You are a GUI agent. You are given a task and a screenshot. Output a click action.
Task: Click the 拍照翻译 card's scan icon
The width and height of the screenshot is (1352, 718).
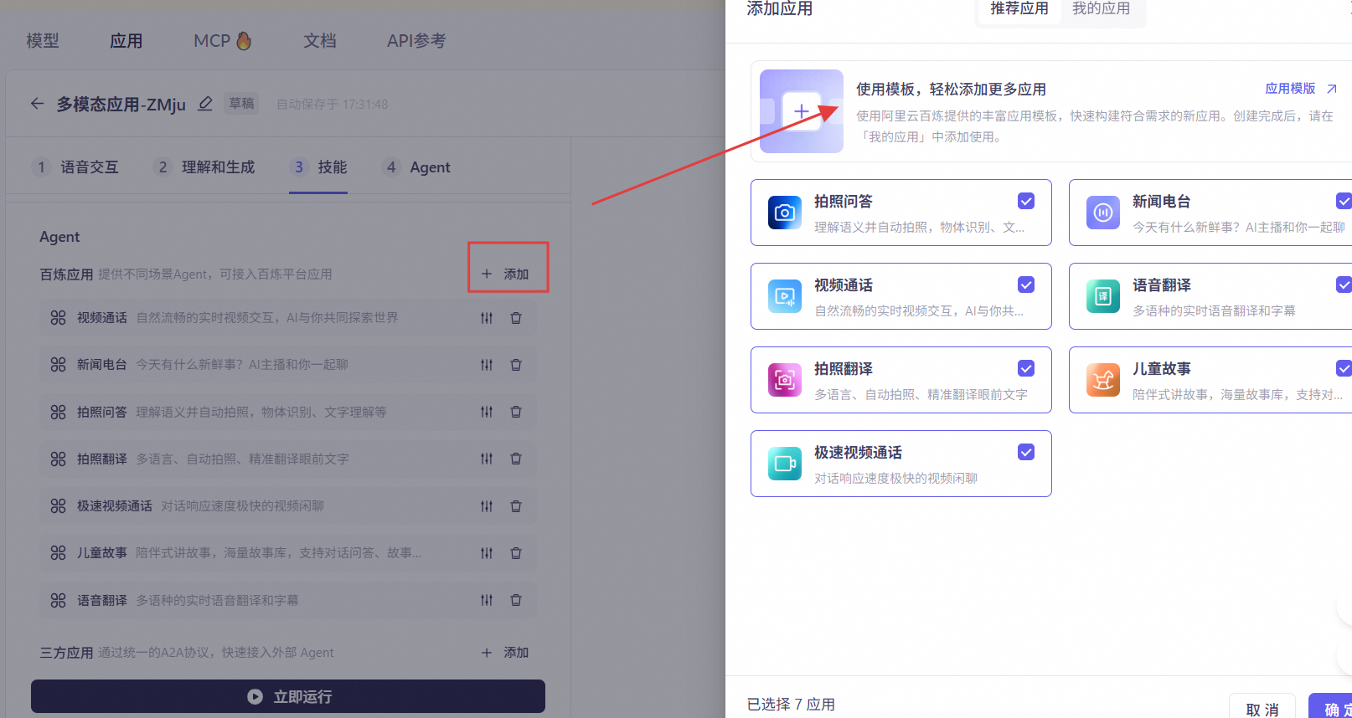point(785,380)
